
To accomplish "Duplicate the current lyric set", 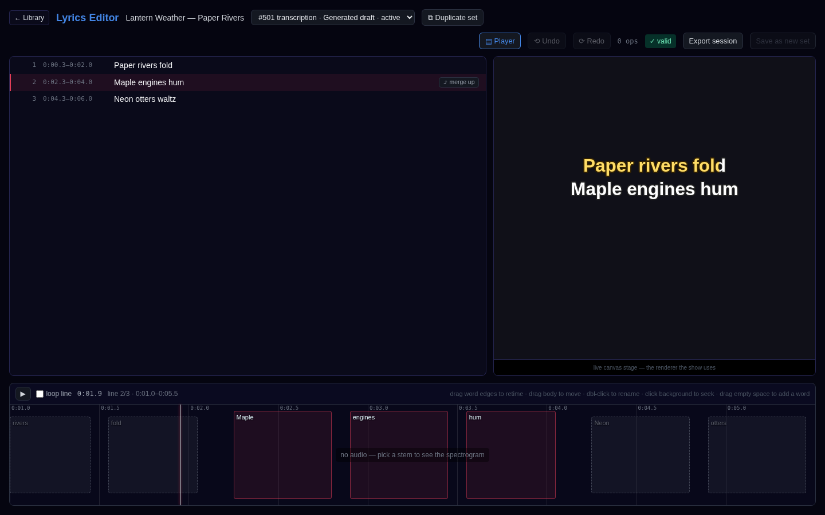I will [453, 18].
